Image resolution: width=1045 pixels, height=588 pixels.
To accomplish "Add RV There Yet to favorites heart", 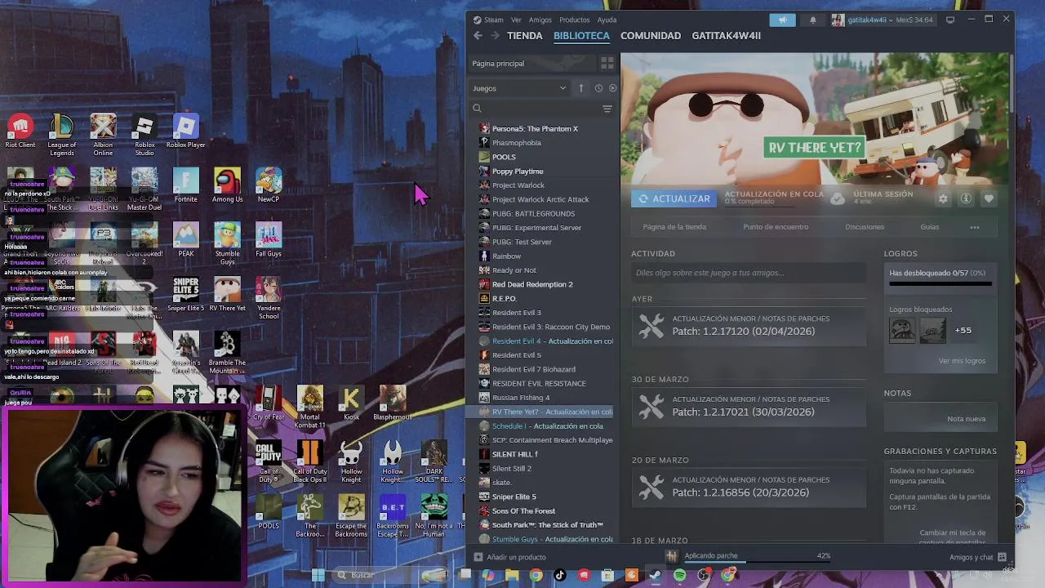I will click(989, 198).
